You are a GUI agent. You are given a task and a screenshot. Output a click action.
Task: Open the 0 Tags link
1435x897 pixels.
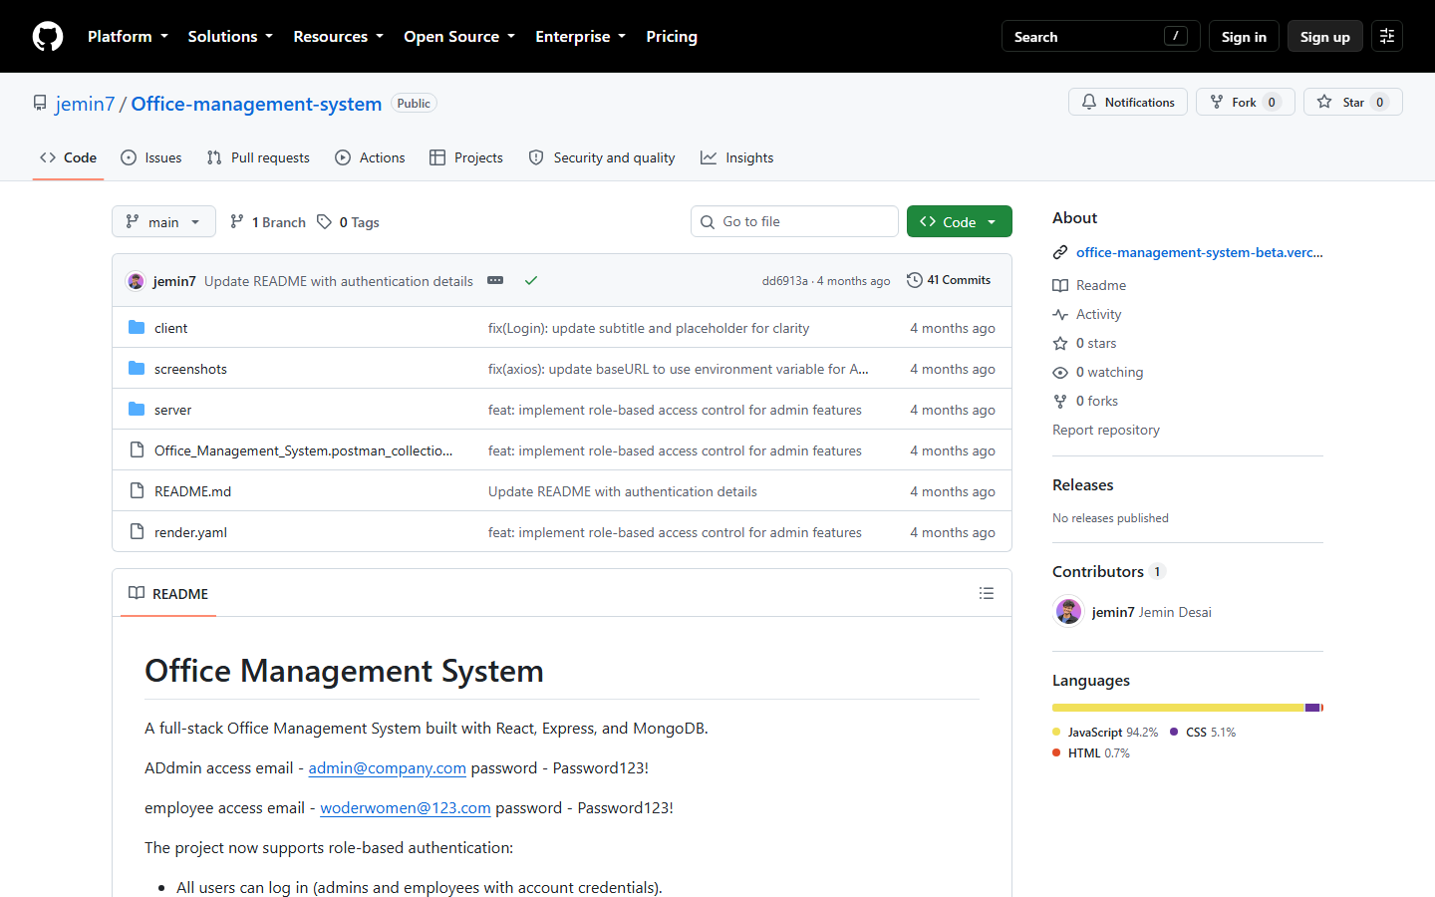[349, 222]
